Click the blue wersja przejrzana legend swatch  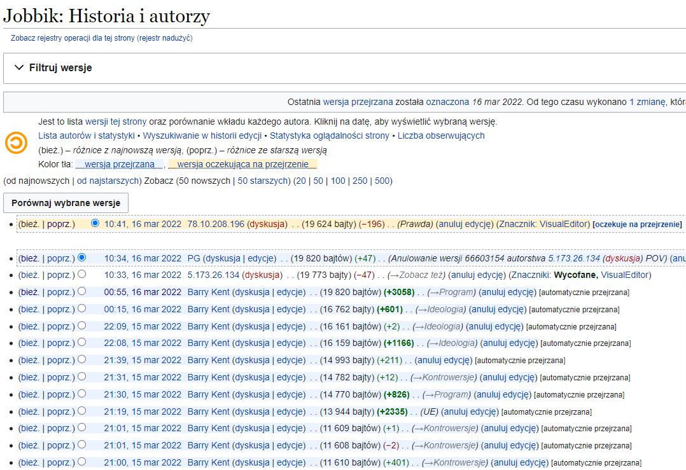pos(120,164)
